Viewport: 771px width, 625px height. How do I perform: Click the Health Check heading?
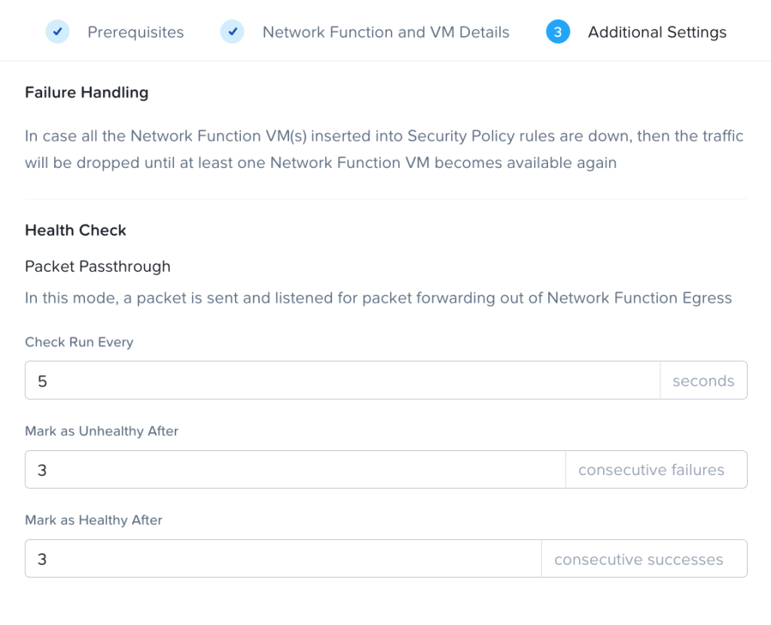point(75,230)
